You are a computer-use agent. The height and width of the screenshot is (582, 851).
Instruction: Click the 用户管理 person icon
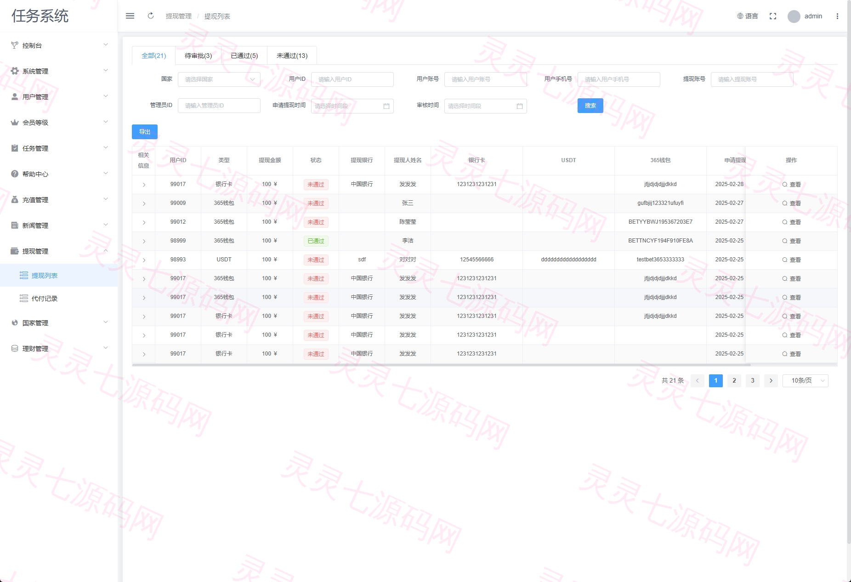click(x=15, y=96)
